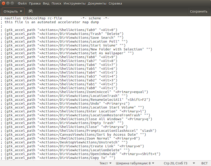This screenshot has width=211, height=166.
Task: Click the Sort by Access Date line
Action: click(73, 135)
